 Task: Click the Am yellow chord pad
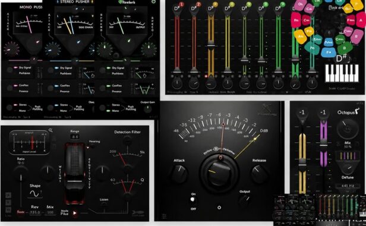click(300, 37)
